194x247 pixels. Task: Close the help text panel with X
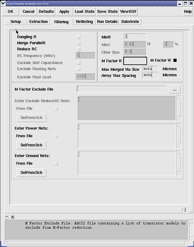tap(13, 217)
